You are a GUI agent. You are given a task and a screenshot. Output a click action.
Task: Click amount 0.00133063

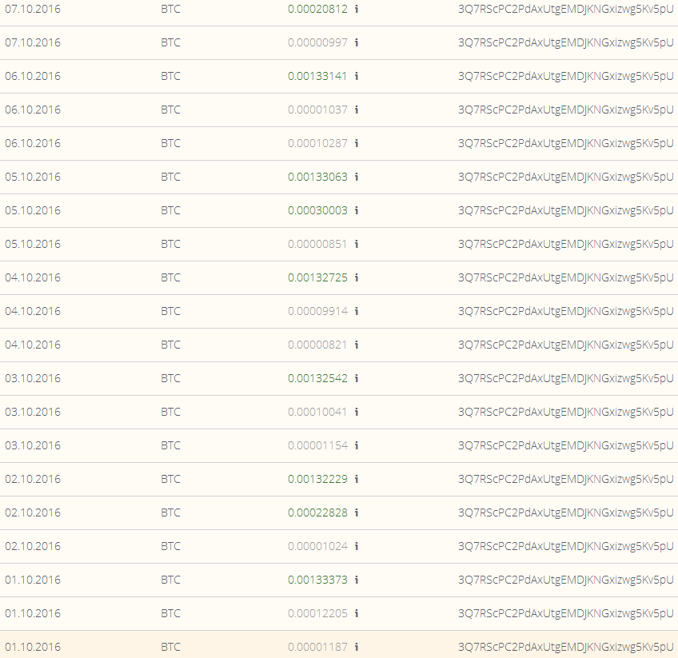(x=317, y=177)
